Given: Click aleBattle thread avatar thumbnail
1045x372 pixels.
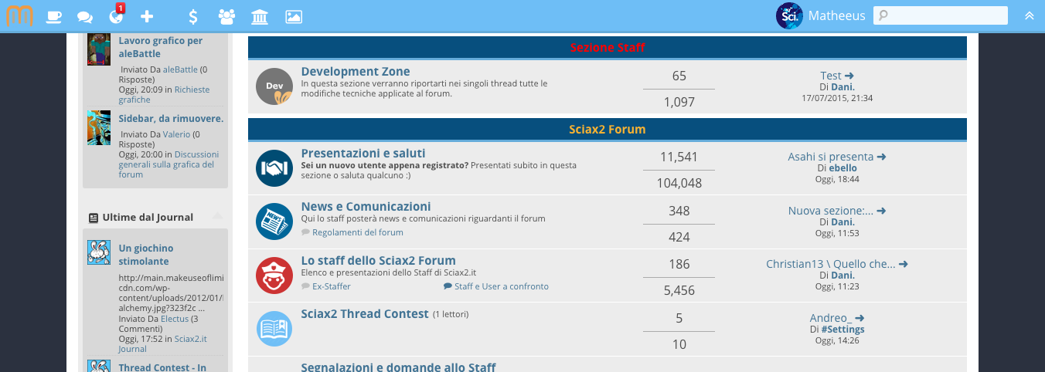Looking at the screenshot, I should click(99, 49).
